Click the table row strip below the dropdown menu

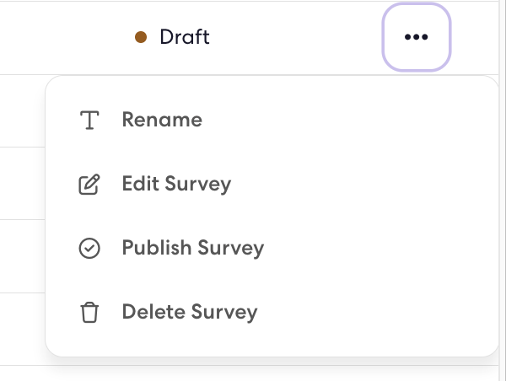(x=249, y=373)
